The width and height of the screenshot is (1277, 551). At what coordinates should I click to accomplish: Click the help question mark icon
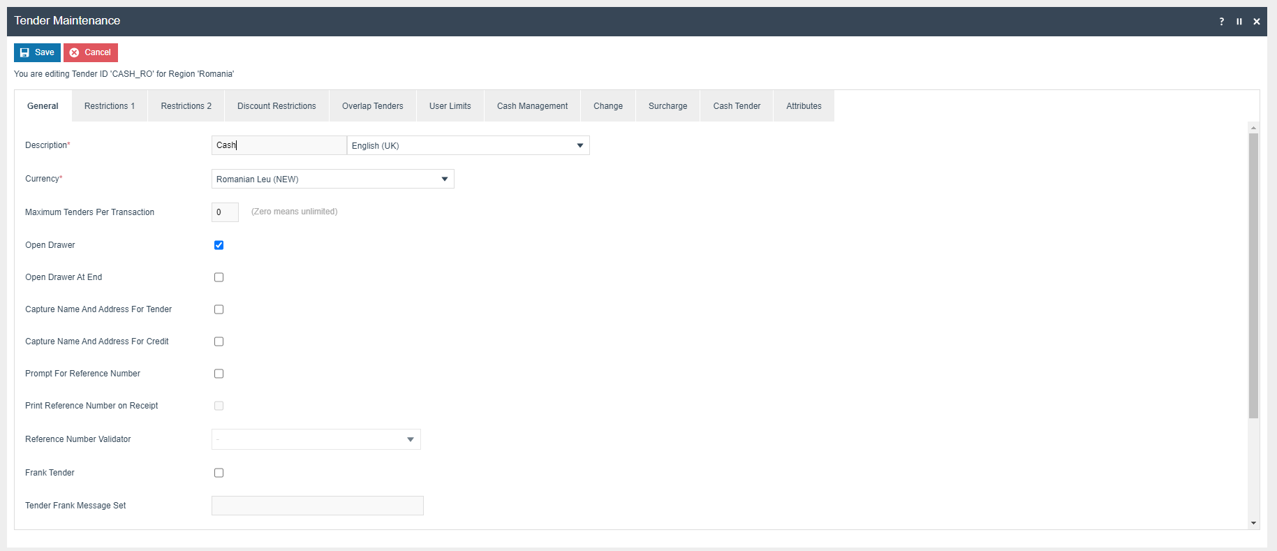click(x=1221, y=22)
